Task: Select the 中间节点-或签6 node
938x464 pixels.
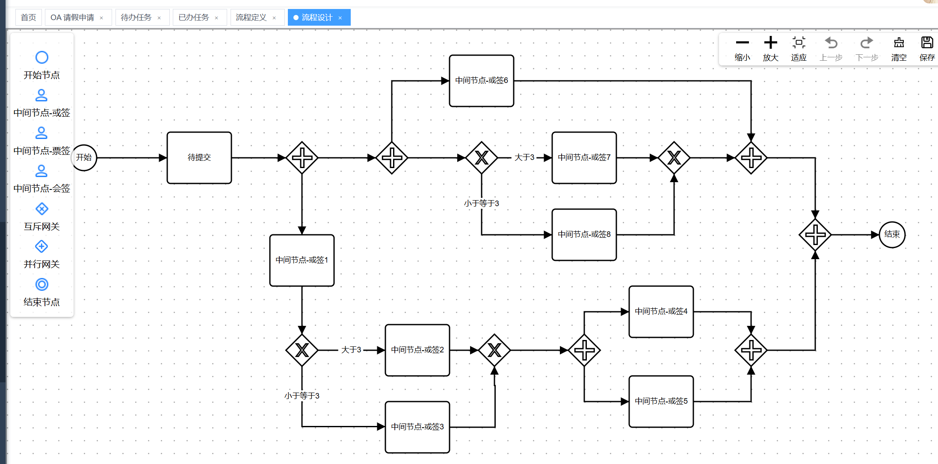Action: click(481, 81)
